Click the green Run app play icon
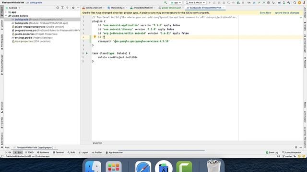 [210, 3]
